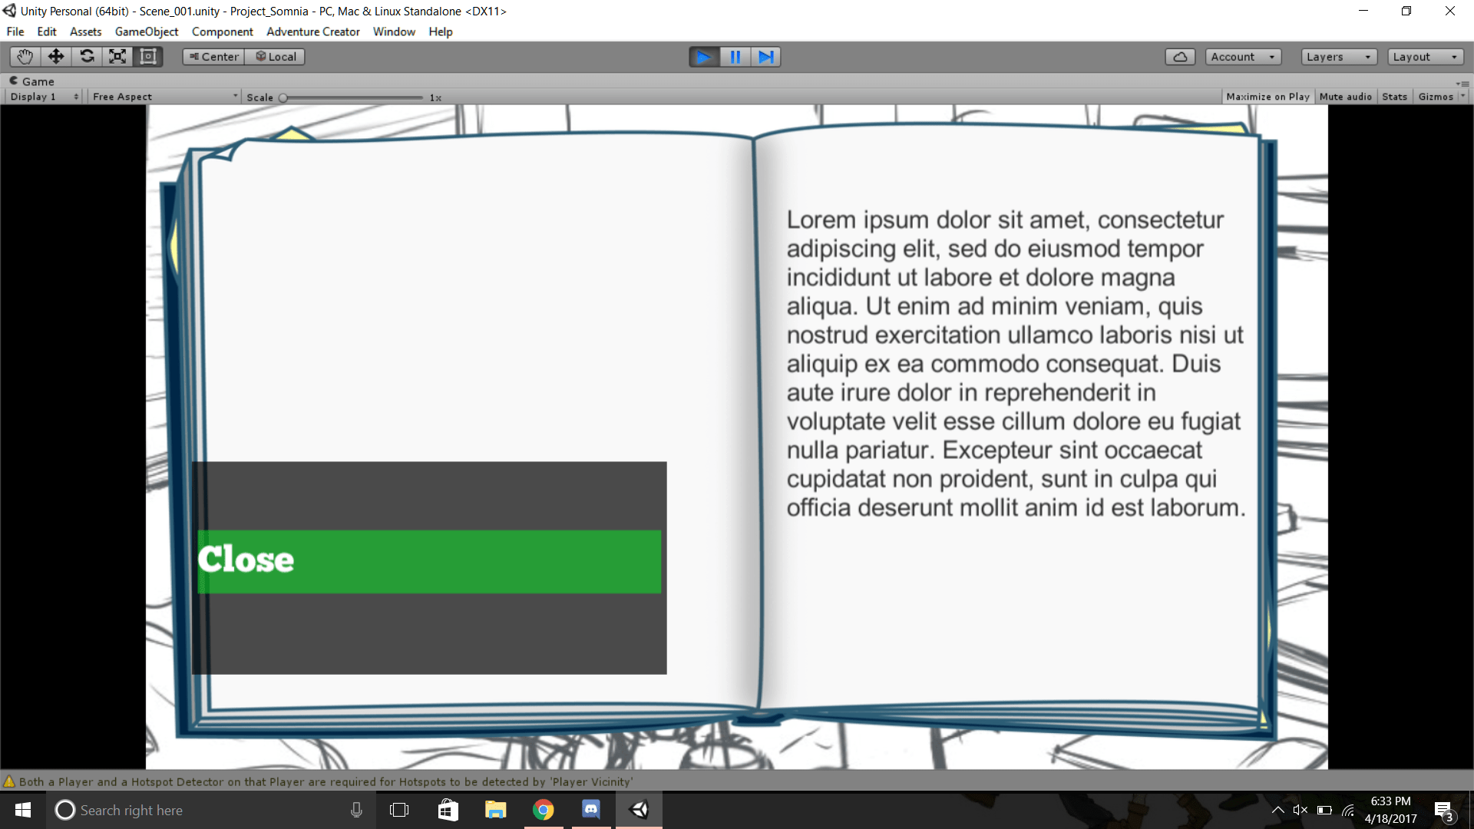Select the Rotate tool
The width and height of the screenshot is (1474, 829).
coord(87,57)
